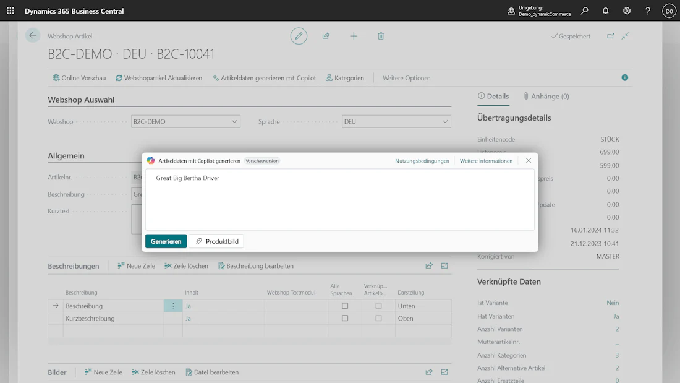Screen dimensions: 680x383
Task: Click Vorschauversion badge in dialog
Action: pos(262,161)
